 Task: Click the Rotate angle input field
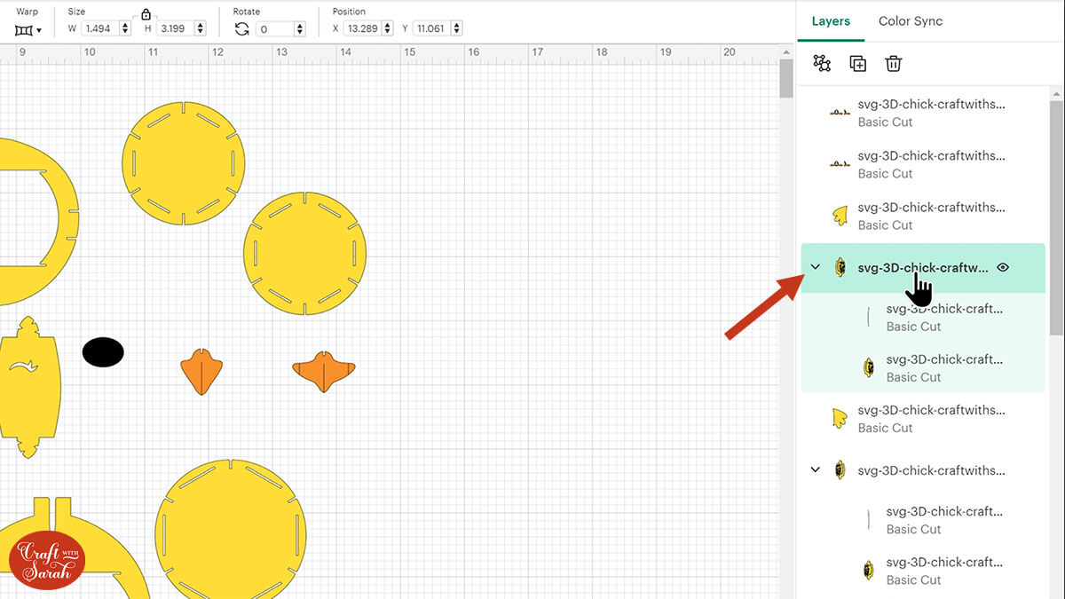(275, 28)
